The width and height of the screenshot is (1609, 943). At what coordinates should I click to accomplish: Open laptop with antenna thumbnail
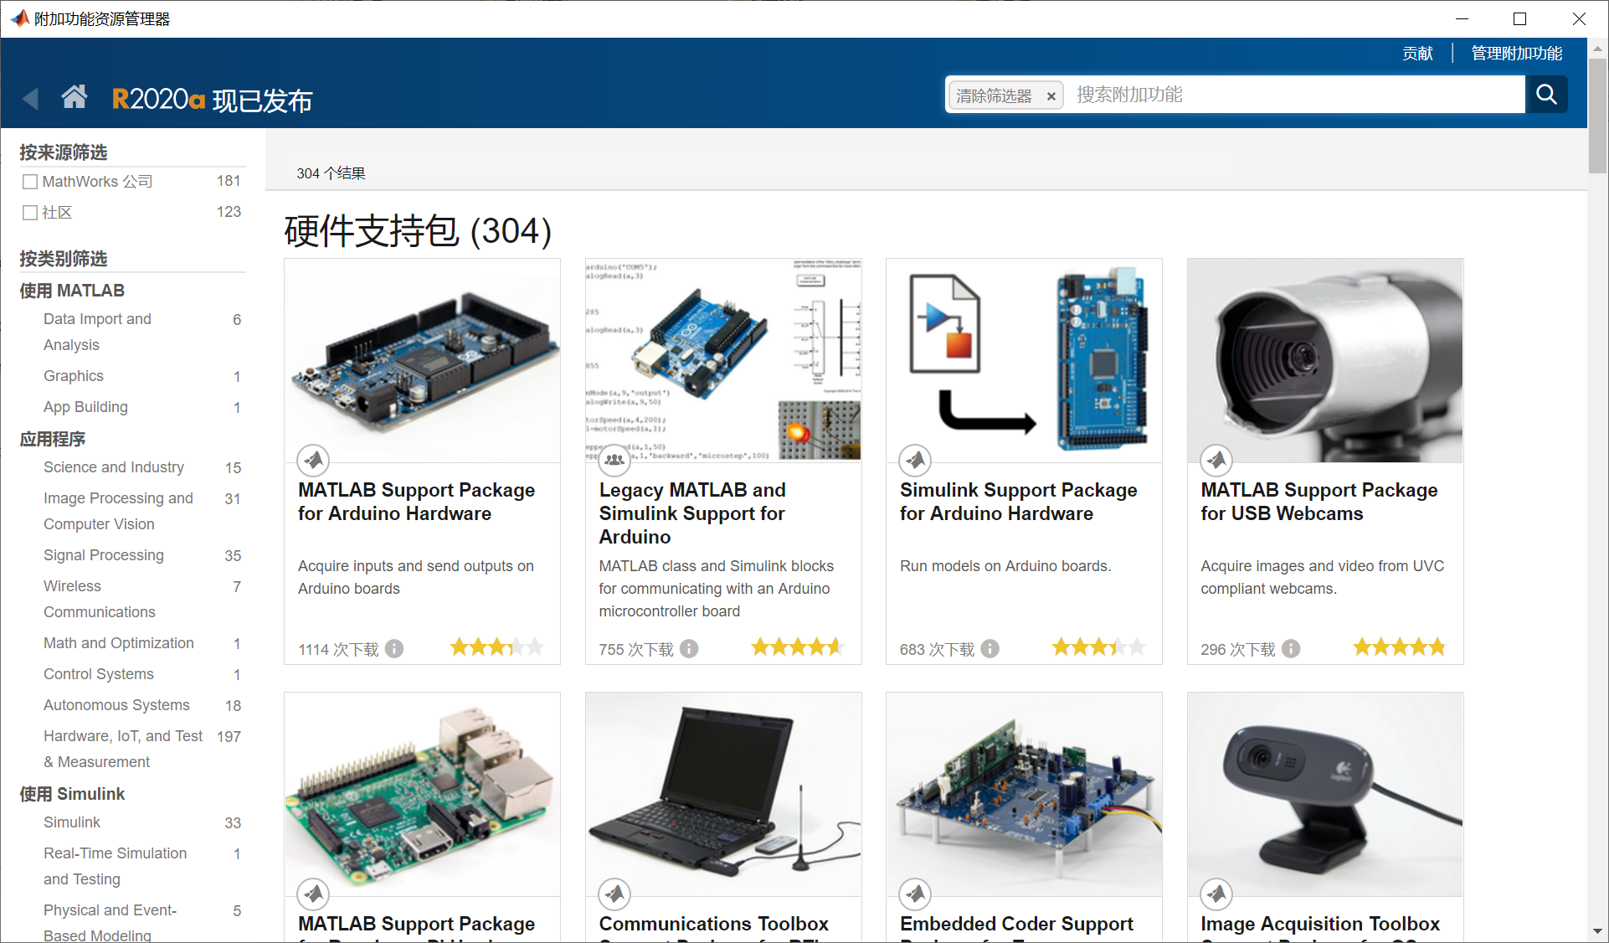coord(723,794)
